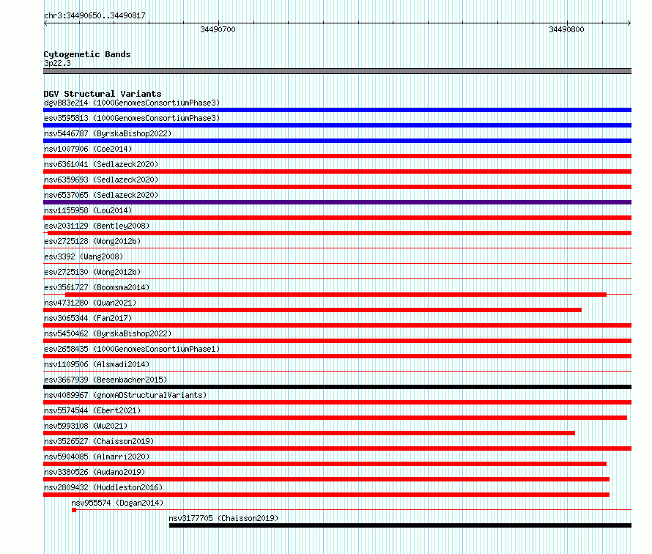Select the 3p22.3 band label

click(57, 63)
